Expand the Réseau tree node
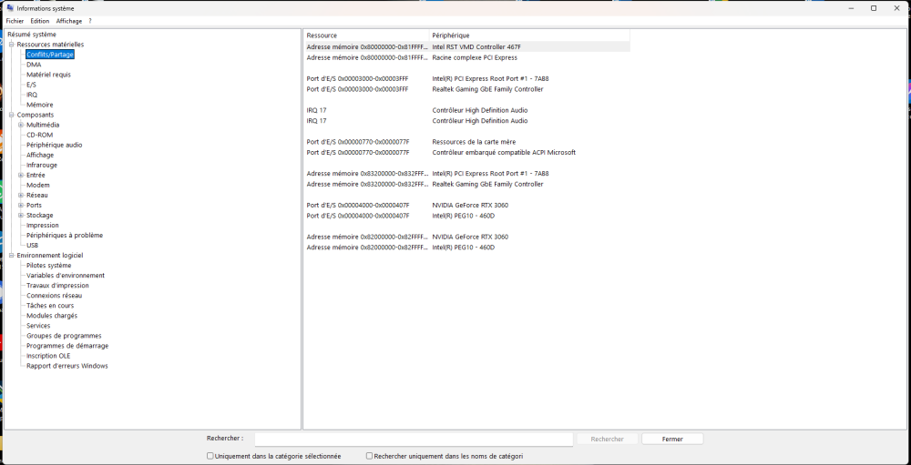This screenshot has height=465, width=911. 21,195
